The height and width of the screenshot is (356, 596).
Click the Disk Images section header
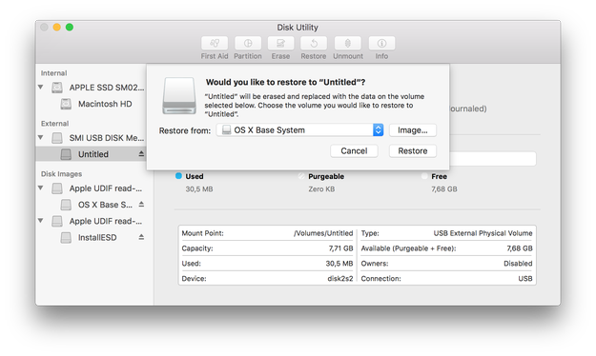[61, 174]
